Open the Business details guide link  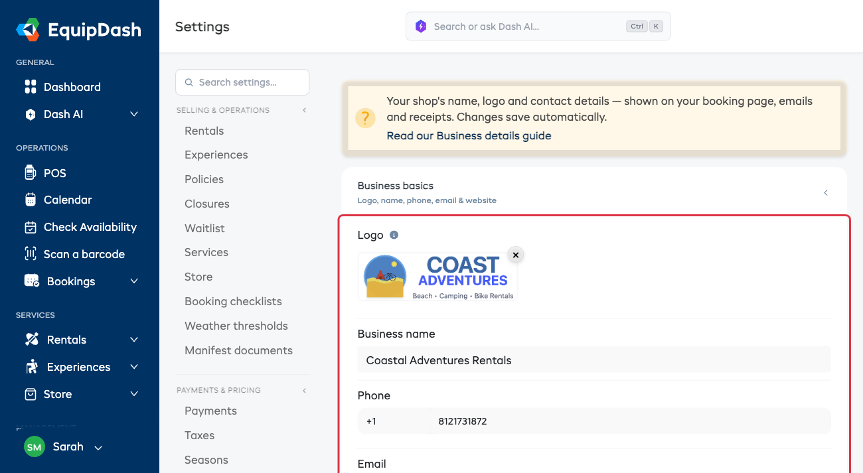469,135
